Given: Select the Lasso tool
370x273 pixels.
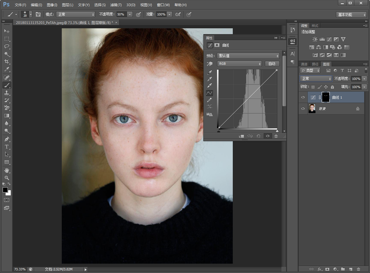Looking at the screenshot, I should click(7, 46).
